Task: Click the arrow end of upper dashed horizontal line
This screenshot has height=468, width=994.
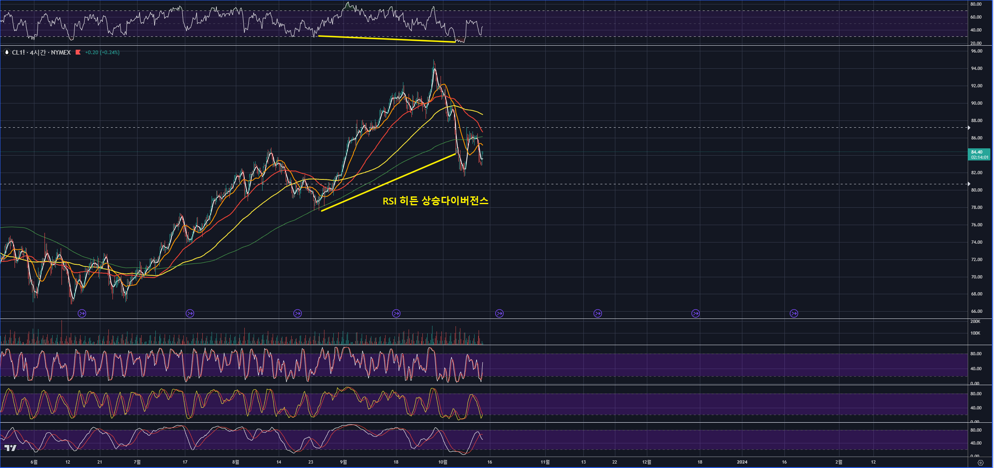Action: pos(969,128)
